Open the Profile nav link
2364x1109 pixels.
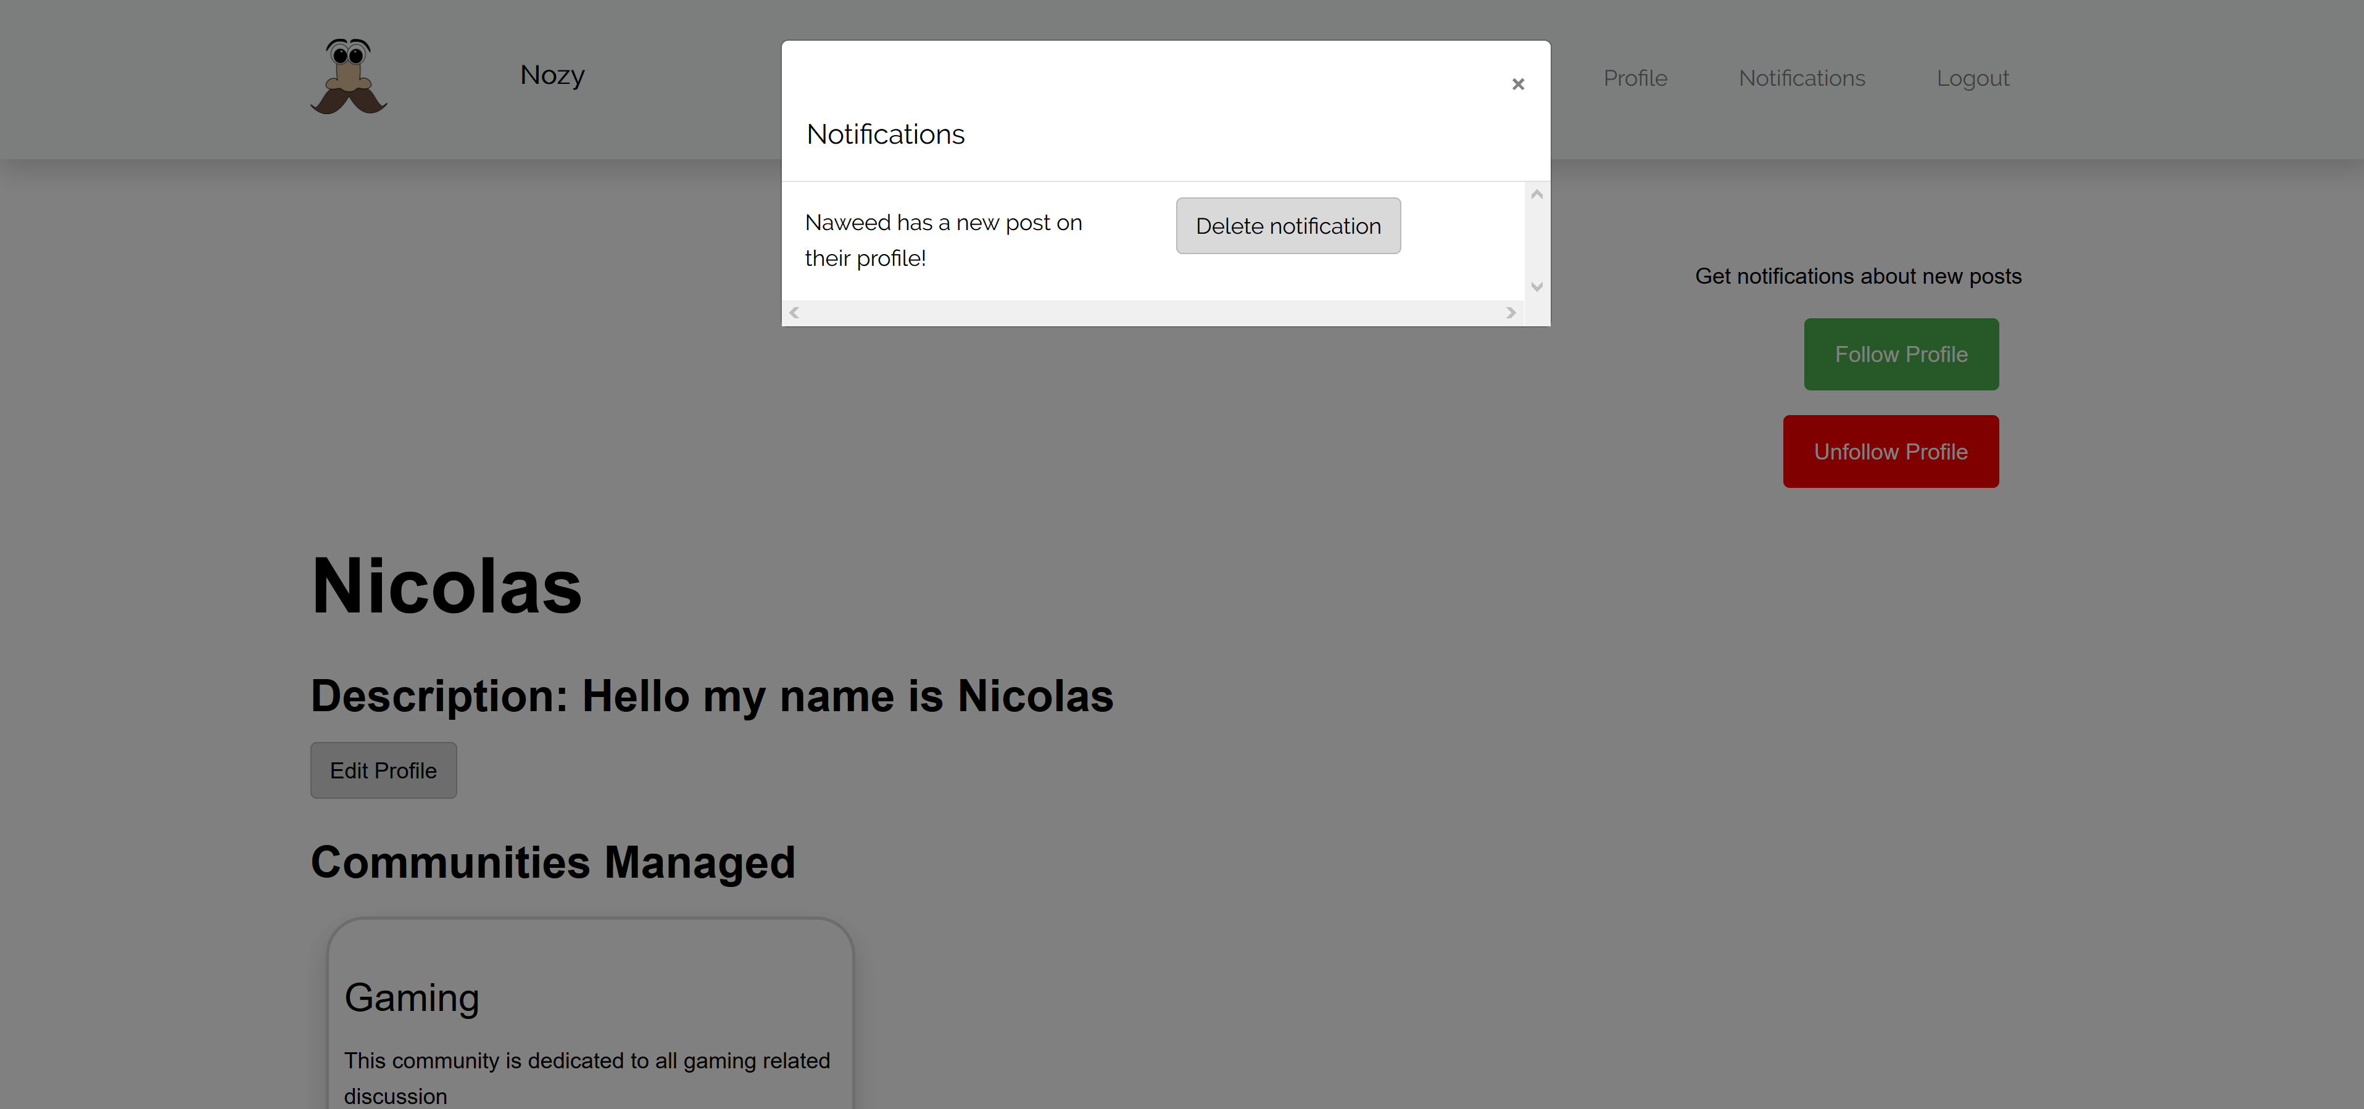point(1635,79)
